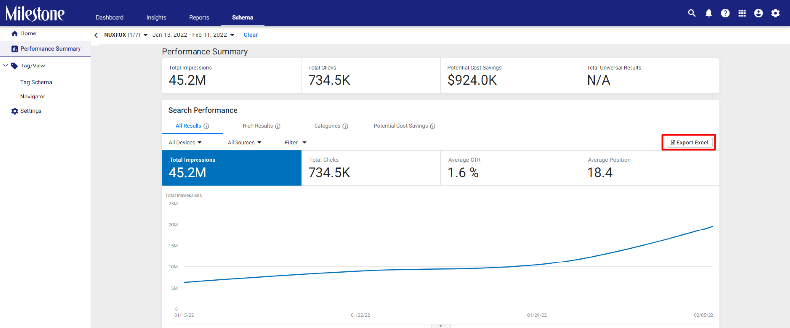Click the info icon beside Categories
Screen dimensions: 790x328
coord(345,126)
